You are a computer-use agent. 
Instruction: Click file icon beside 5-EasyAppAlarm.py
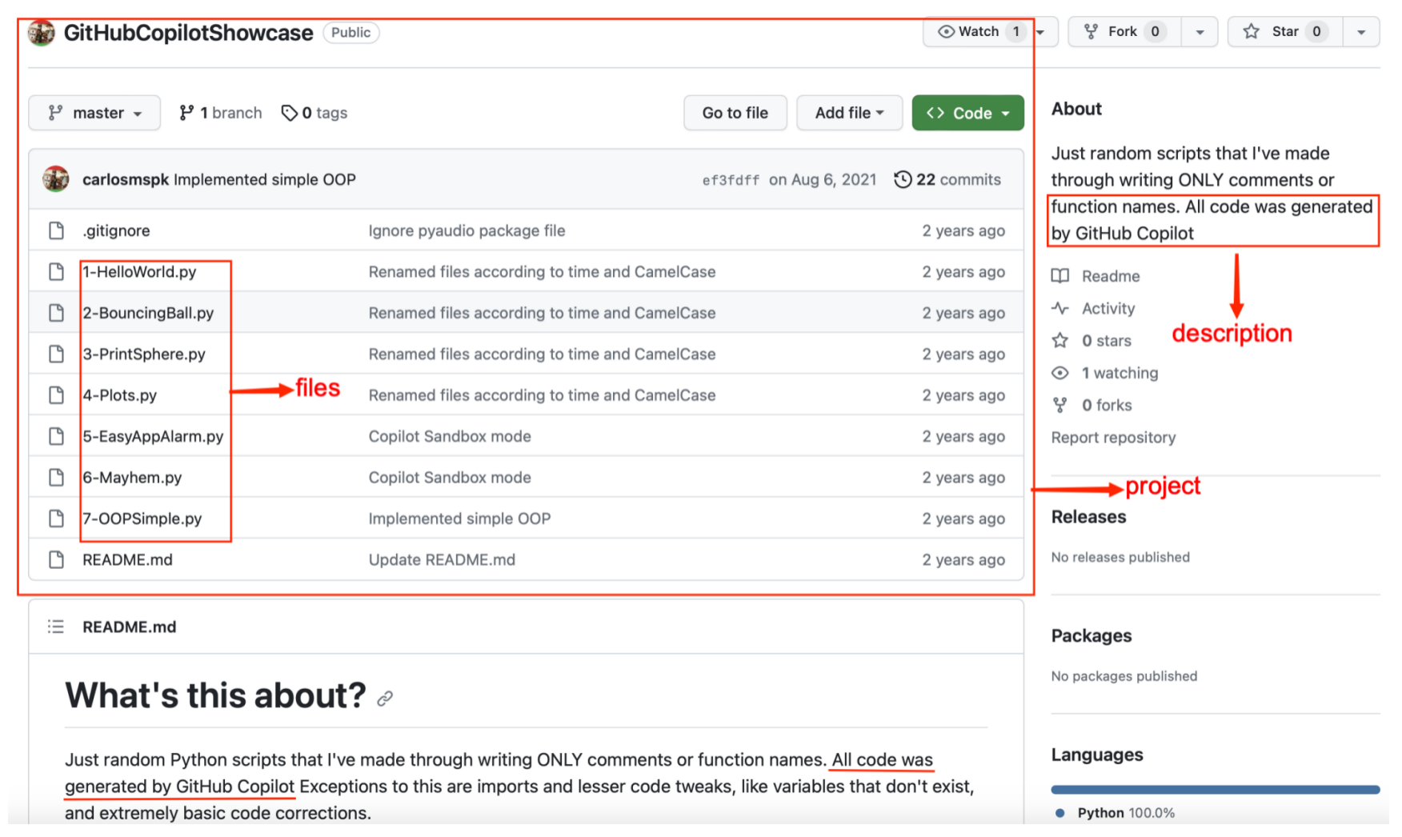pyautogui.click(x=56, y=436)
